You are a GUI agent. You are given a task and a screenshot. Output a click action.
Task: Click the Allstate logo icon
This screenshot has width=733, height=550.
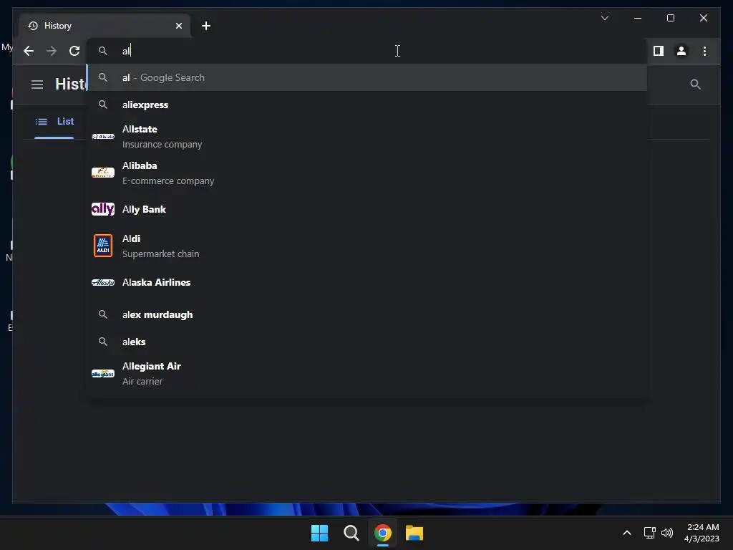pos(103,137)
